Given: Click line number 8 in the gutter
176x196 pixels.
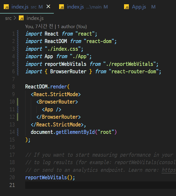Looking at the screenshot, I should pyautogui.click(x=13, y=87).
